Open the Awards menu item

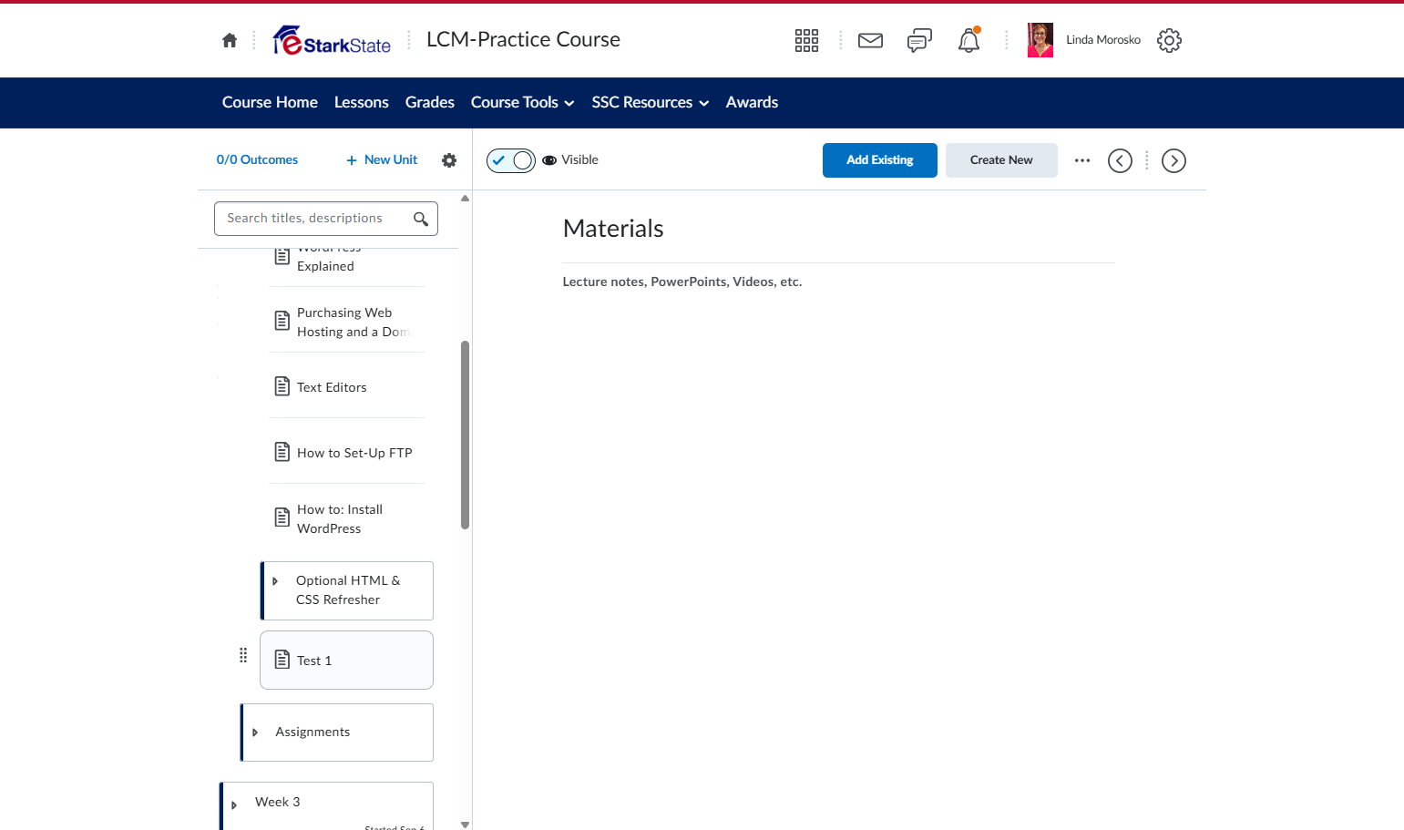[x=752, y=103]
